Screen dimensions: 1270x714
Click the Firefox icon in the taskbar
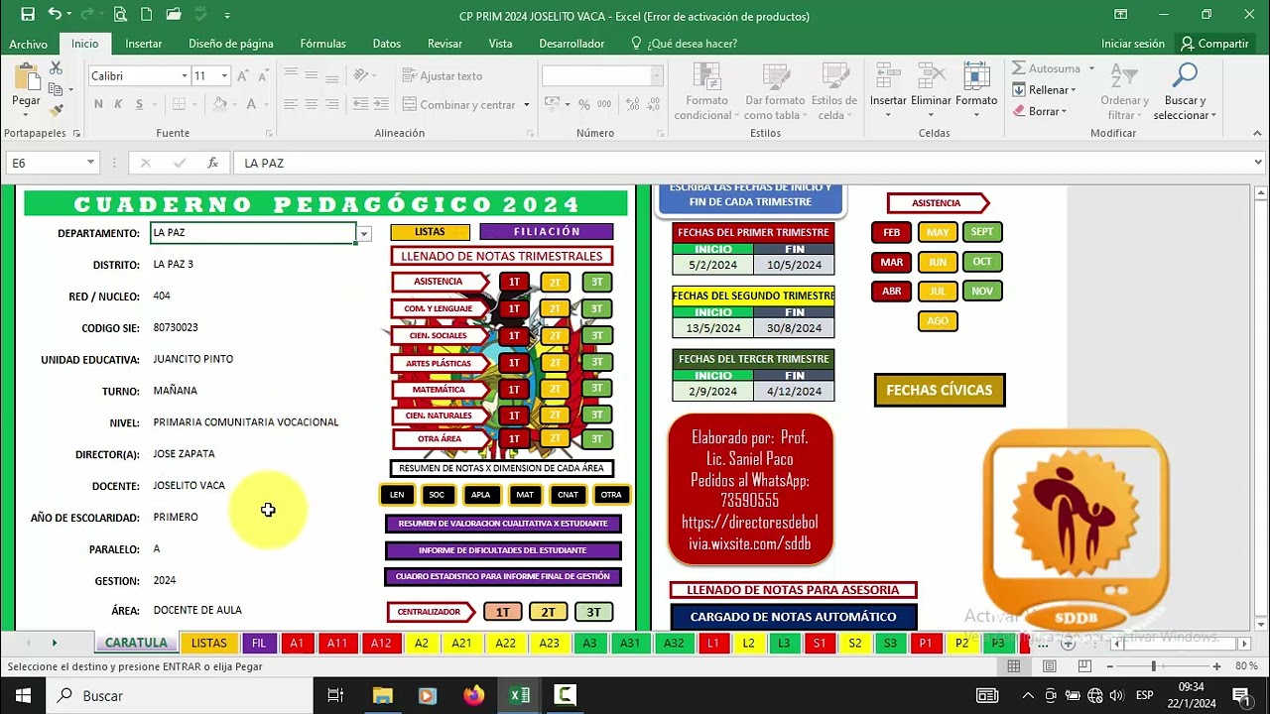pyautogui.click(x=473, y=695)
